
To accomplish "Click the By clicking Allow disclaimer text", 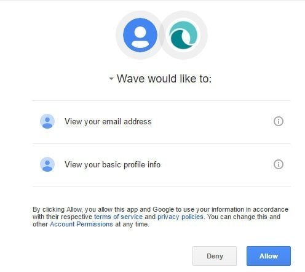I will pyautogui.click(x=160, y=217).
